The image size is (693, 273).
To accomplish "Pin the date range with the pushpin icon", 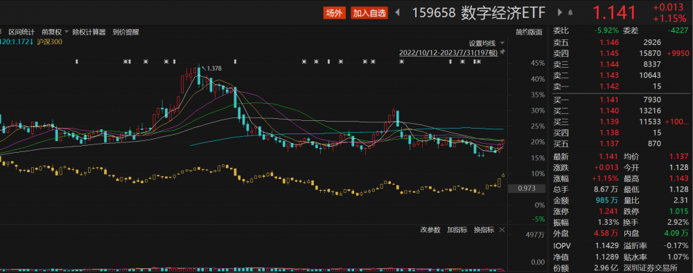I will (502, 53).
